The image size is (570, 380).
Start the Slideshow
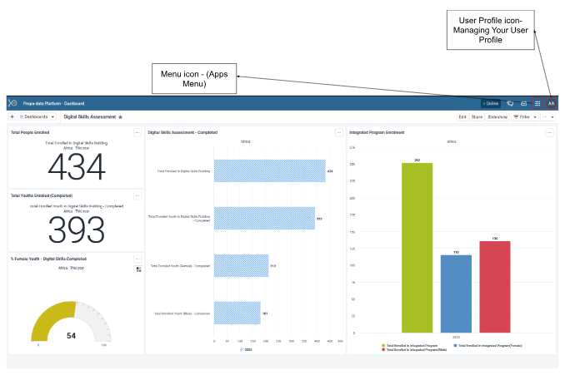[497, 117]
